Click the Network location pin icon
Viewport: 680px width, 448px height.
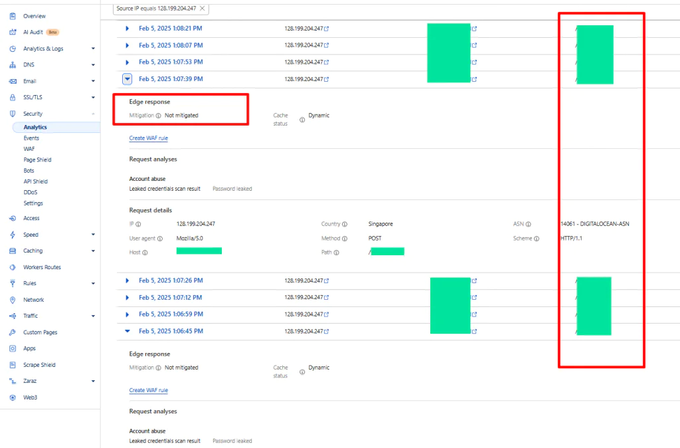(x=13, y=300)
